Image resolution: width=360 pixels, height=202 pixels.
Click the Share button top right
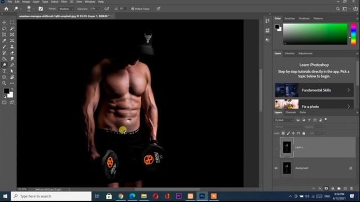[355, 9]
